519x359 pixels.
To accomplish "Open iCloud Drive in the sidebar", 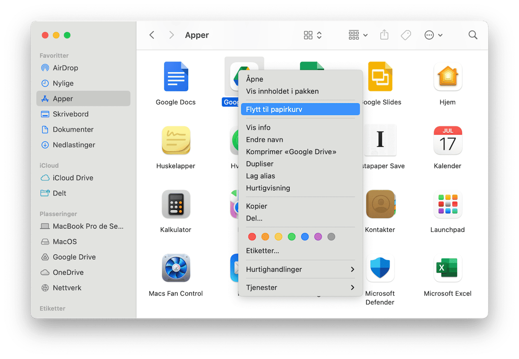I will [83, 178].
